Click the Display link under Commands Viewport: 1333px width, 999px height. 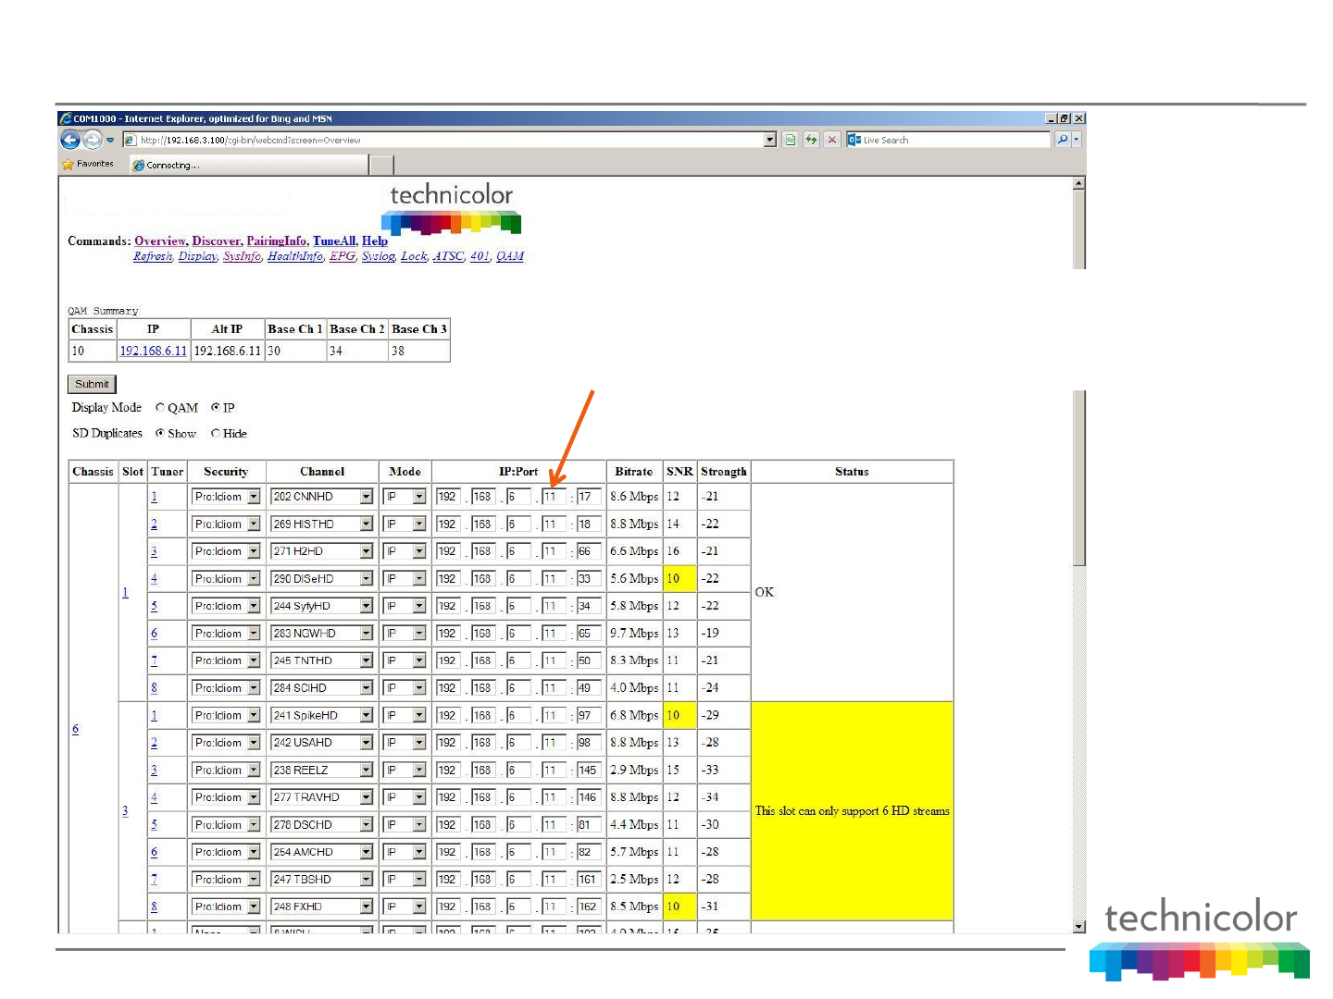197,256
